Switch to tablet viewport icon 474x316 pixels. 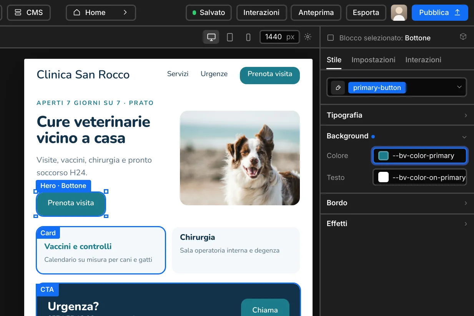click(x=230, y=37)
